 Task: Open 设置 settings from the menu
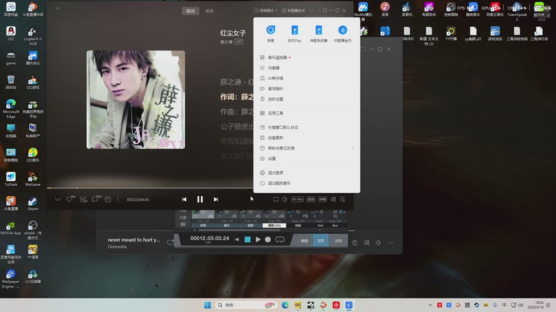tap(306, 159)
